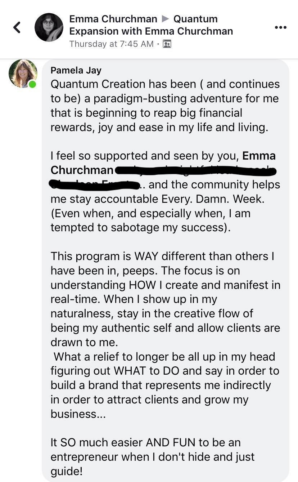Tap the back arrow in the header
298x482 pixels.
click(17, 27)
